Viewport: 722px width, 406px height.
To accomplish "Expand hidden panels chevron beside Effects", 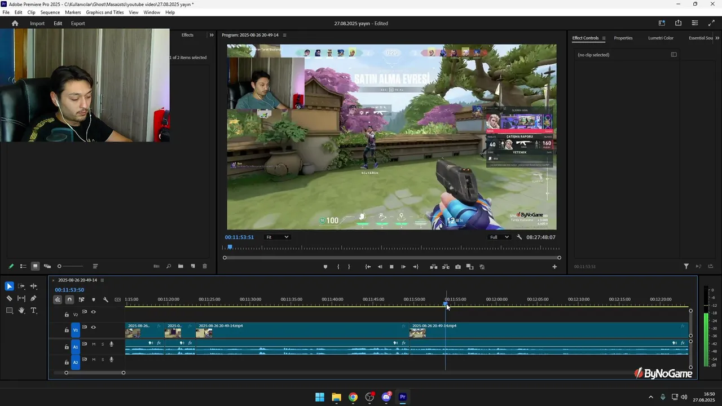I will tap(212, 35).
